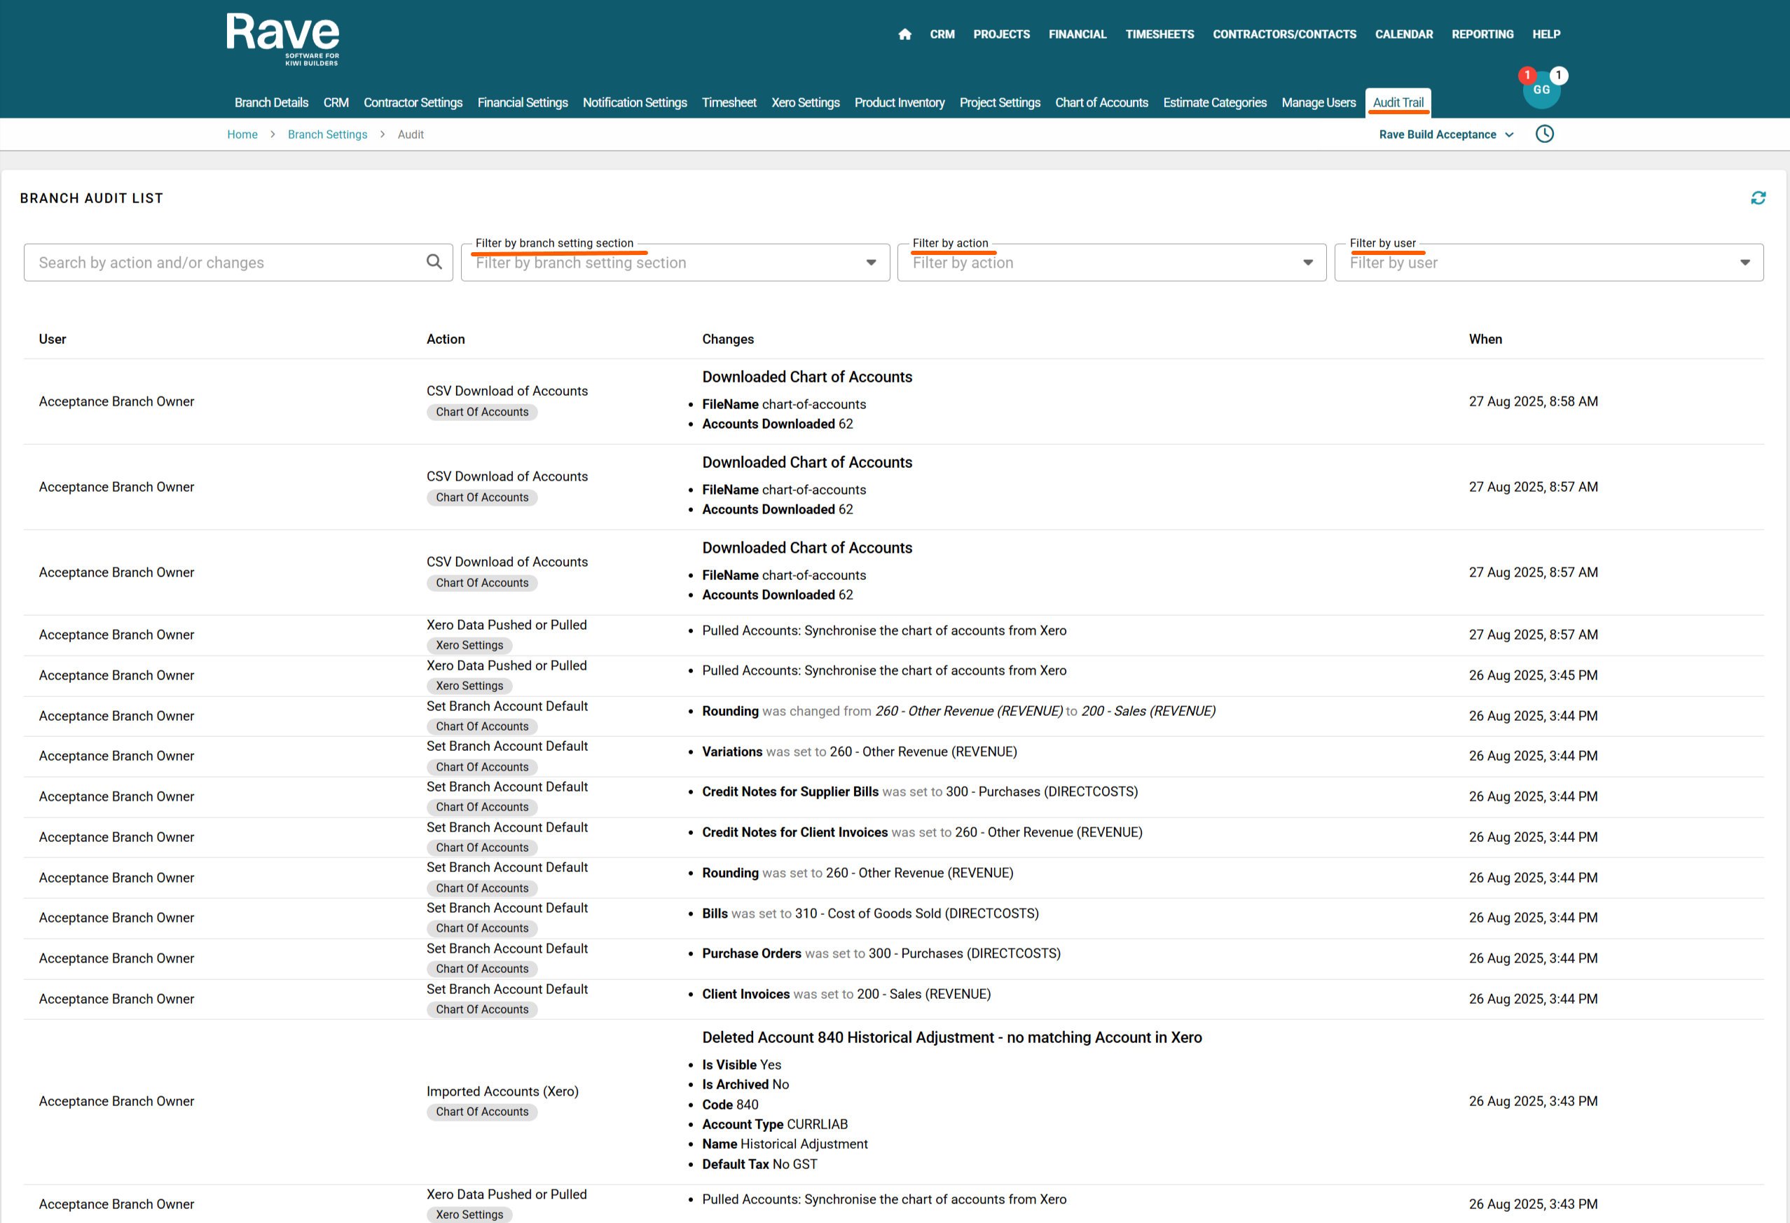
Task: Switch to the Manage Users tab
Action: (1318, 102)
